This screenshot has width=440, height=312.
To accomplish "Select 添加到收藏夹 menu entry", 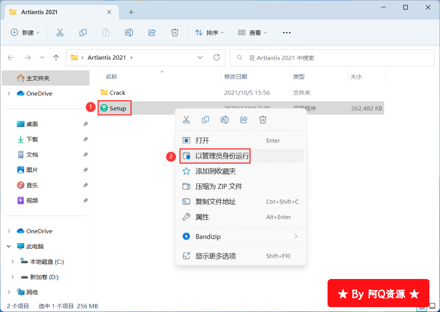I will 241,171.
